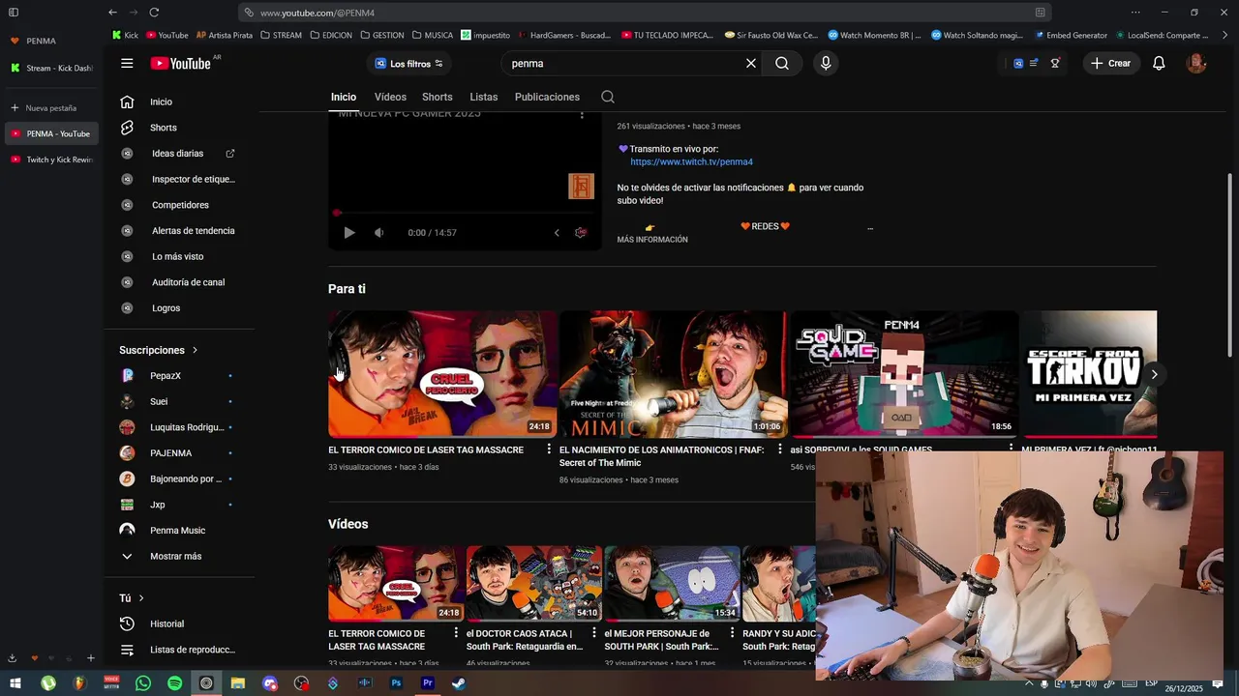Screen dimensions: 1239x696
Task: Click the list extension icon beside the trophy
Action: tap(1034, 64)
